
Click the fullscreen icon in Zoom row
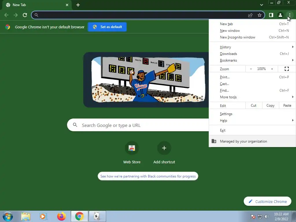(x=287, y=69)
